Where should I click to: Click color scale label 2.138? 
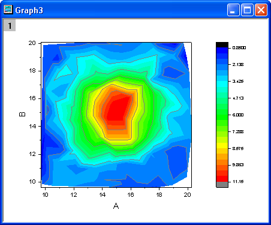click(238, 64)
